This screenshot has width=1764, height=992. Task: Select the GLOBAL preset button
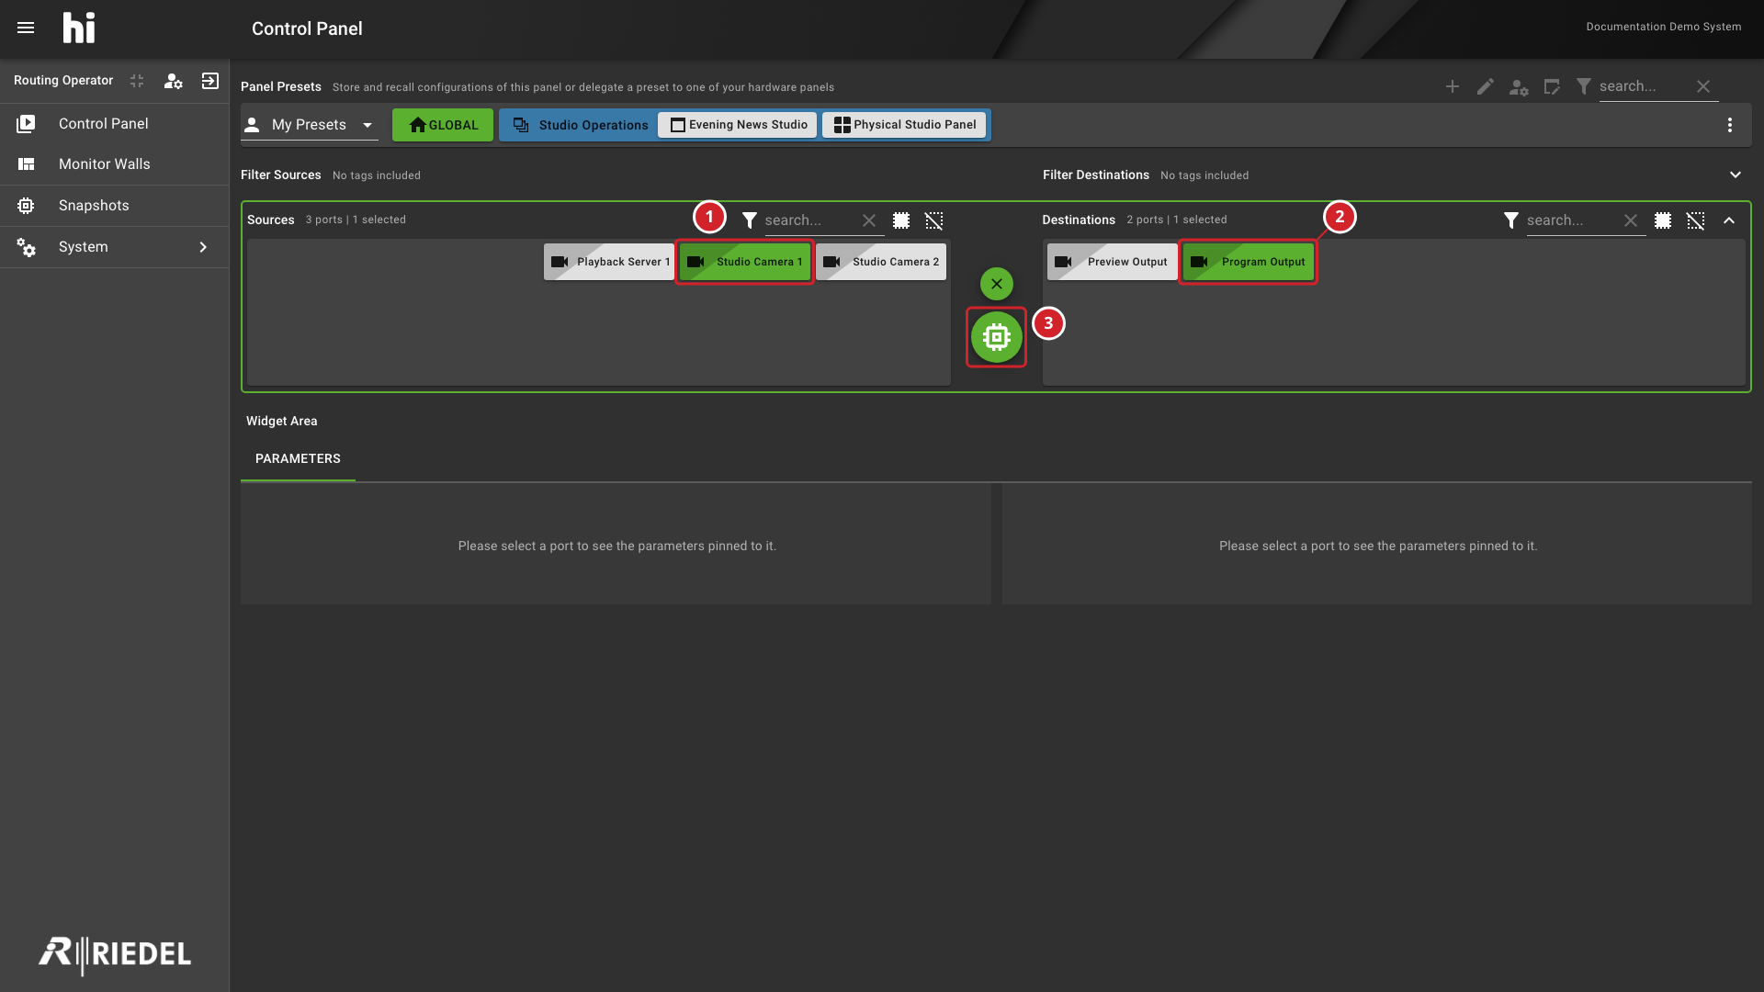point(443,125)
